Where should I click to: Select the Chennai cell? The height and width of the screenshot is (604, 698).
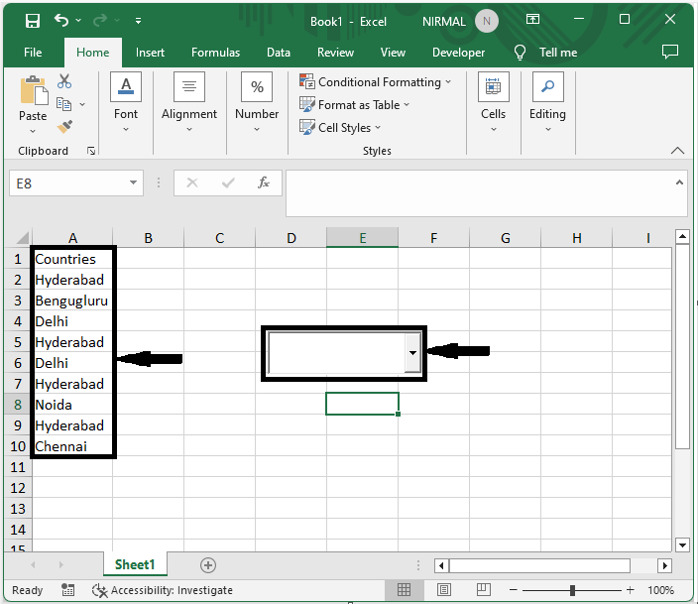[x=72, y=446]
